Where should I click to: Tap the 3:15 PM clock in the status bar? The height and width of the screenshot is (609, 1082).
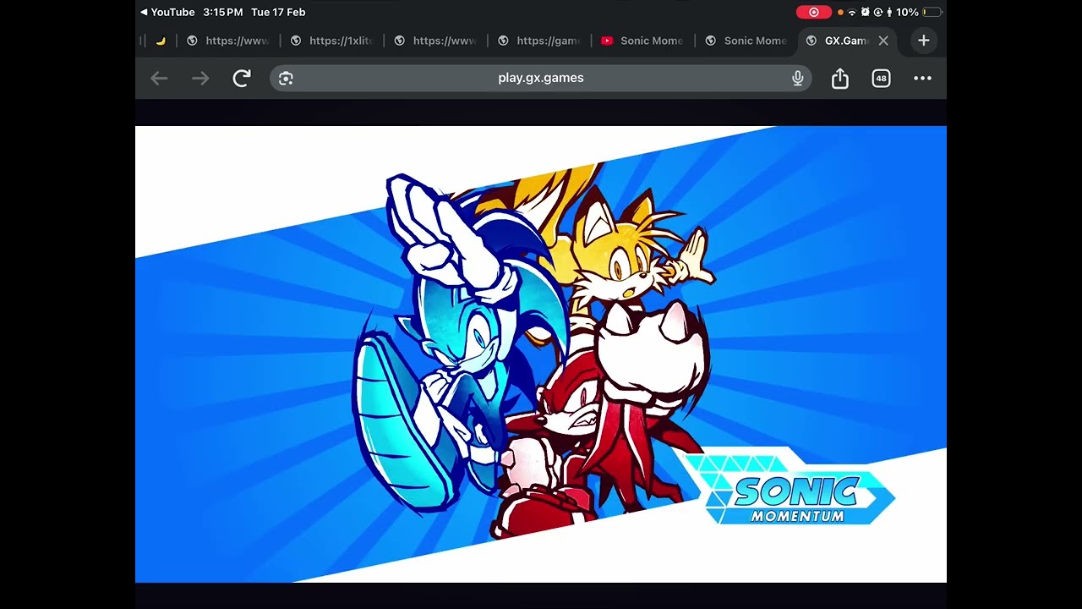[223, 12]
